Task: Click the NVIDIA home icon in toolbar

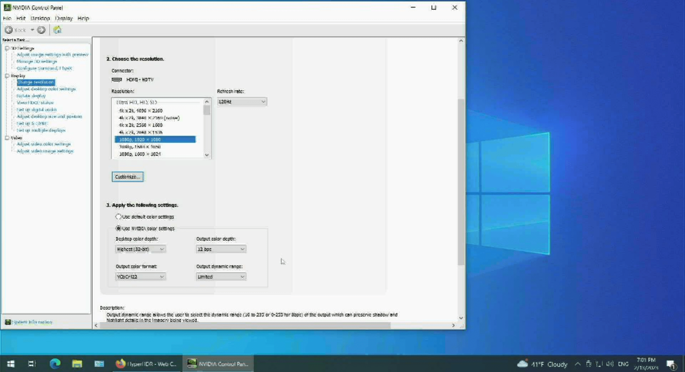Action: pyautogui.click(x=58, y=30)
